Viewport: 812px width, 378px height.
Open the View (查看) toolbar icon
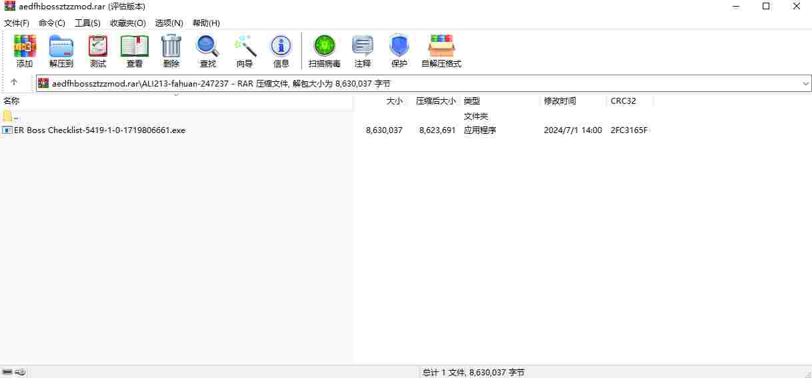point(135,51)
